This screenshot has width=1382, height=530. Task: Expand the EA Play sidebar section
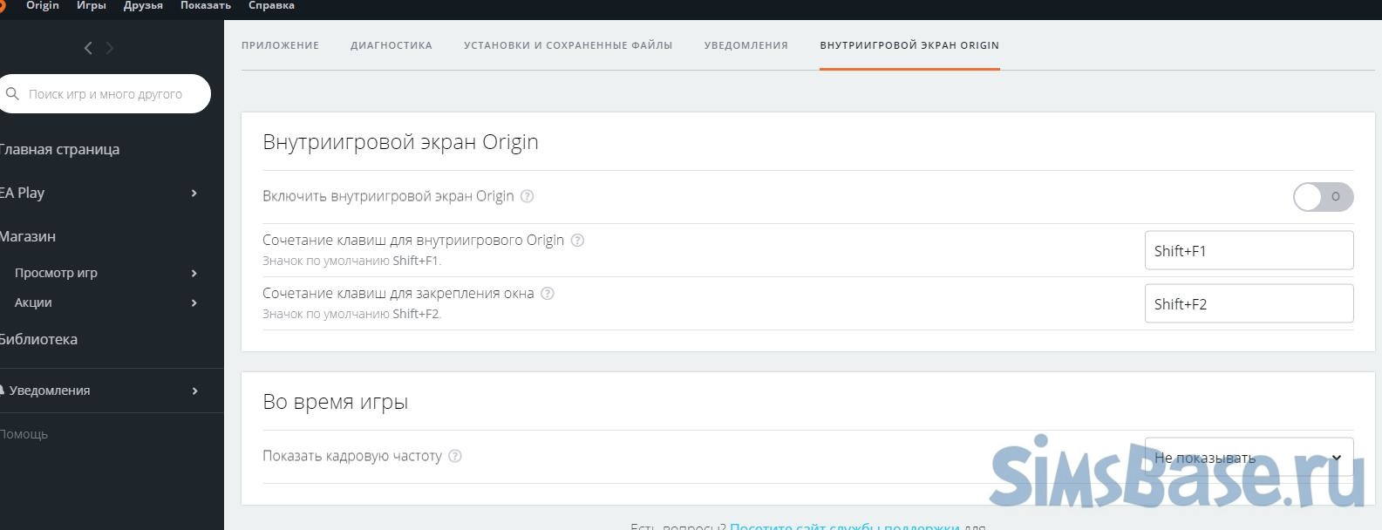(x=194, y=194)
